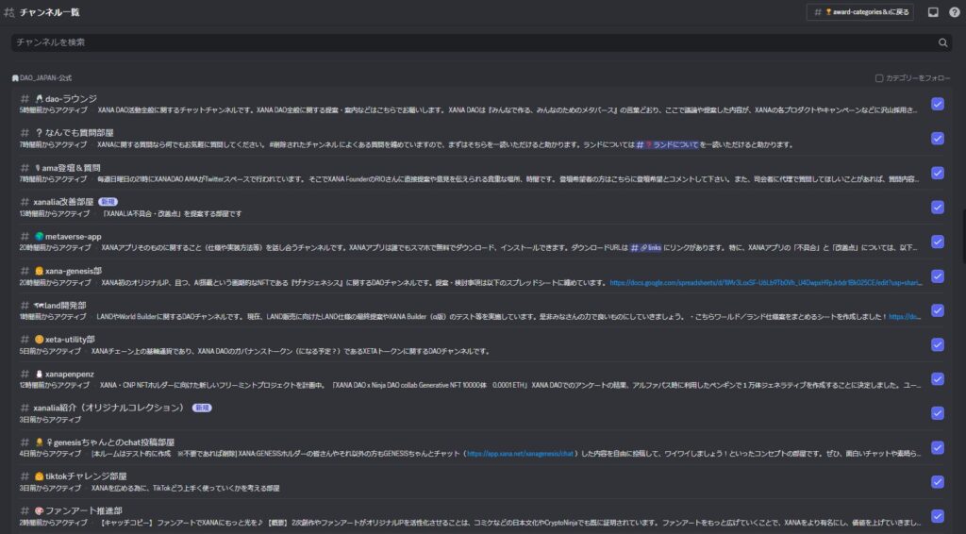Uncheck the follow box for dao-ラウンジ
This screenshot has height=534, width=966.
[x=937, y=104]
